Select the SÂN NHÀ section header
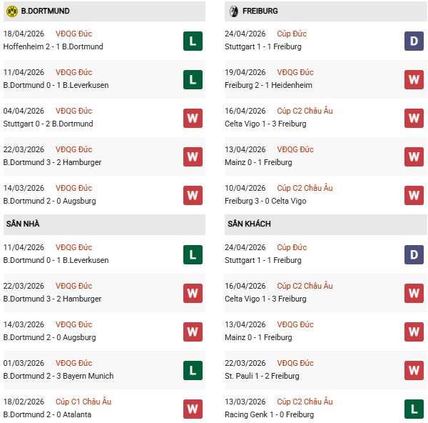Image resolution: width=428 pixels, height=423 pixels. pos(22,224)
